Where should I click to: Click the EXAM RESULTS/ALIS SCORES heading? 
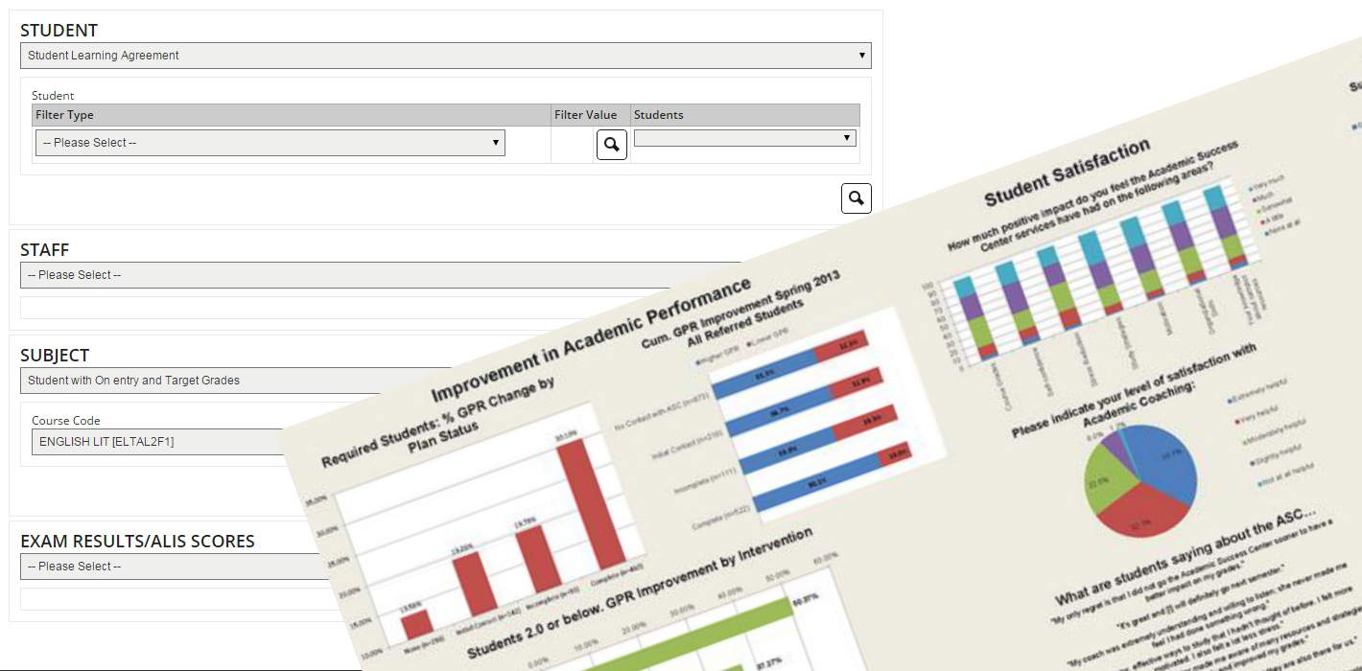[137, 542]
